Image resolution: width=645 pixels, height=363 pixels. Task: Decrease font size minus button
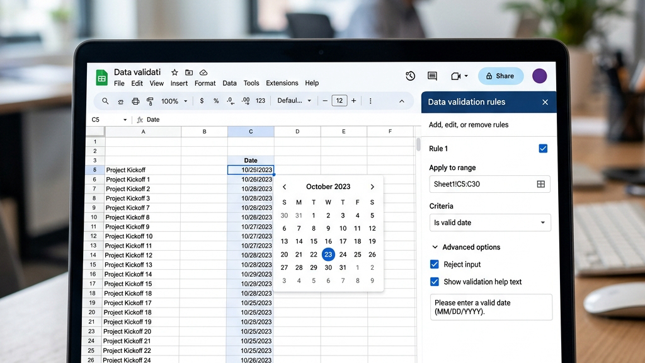324,101
